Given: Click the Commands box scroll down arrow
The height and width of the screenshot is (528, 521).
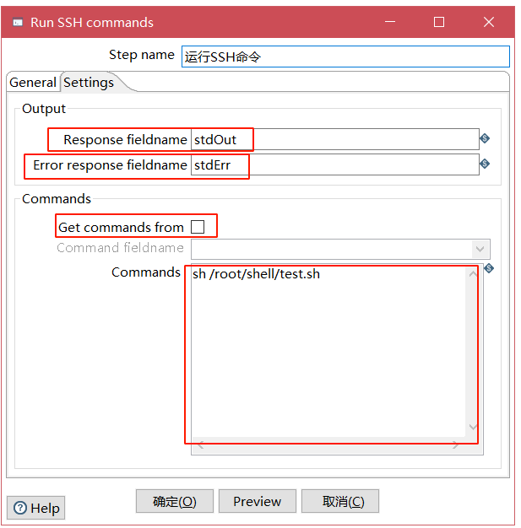Looking at the screenshot, I should 473,428.
